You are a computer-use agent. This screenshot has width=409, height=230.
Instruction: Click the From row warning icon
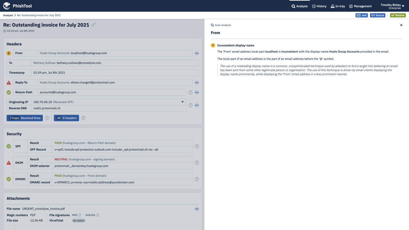9,53
